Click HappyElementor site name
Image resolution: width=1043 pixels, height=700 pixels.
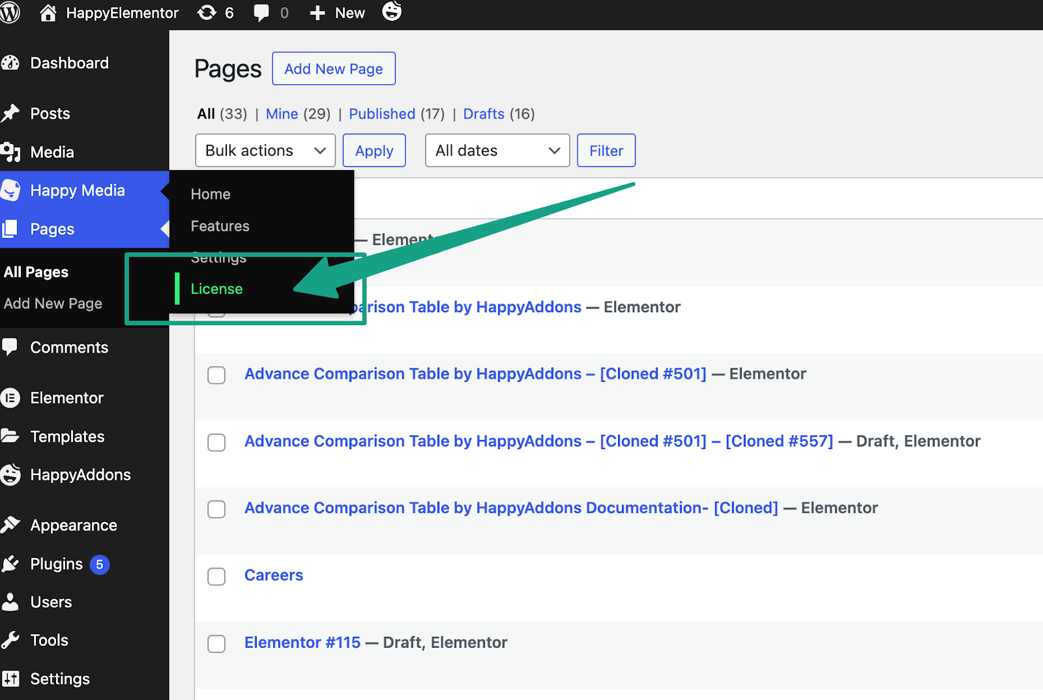coord(123,13)
